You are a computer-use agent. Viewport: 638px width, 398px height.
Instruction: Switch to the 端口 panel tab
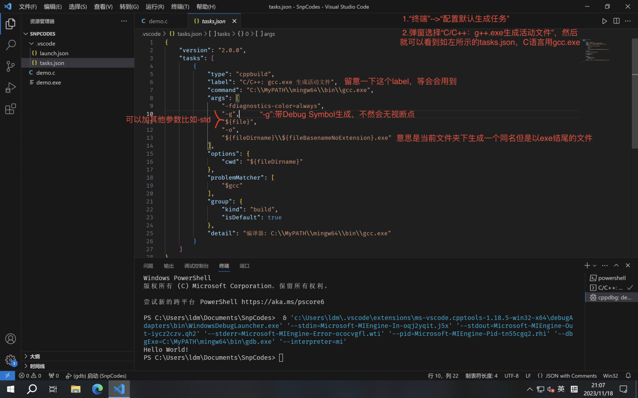click(x=244, y=266)
